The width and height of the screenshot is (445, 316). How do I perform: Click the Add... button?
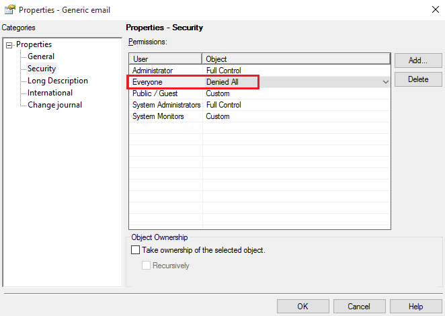pyautogui.click(x=417, y=61)
